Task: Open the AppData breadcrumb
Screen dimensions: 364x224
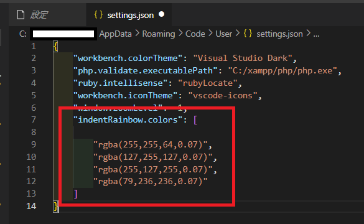Action: click(115, 34)
